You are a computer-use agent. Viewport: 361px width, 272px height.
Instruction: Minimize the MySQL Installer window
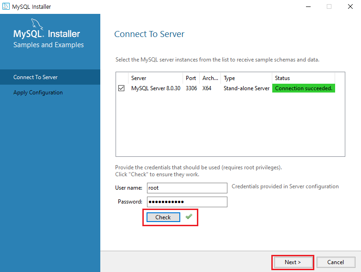click(308, 6)
